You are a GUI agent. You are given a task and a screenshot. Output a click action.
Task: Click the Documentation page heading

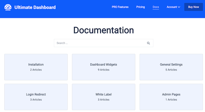click(103, 30)
